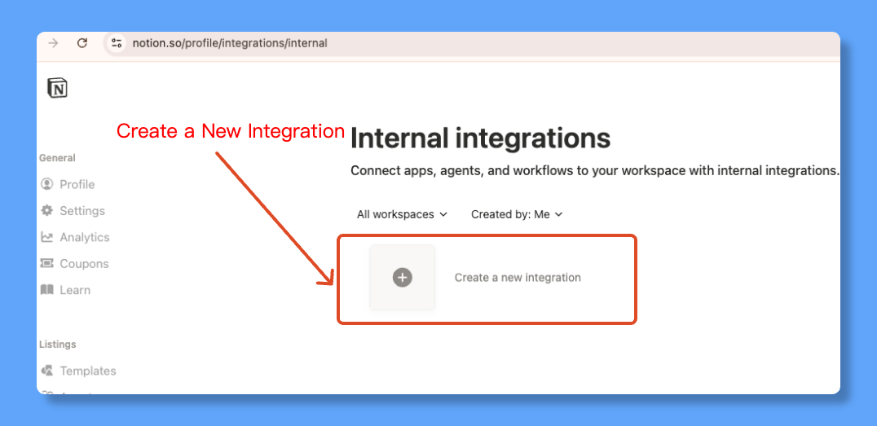Open the All workspaces filter dropdown
This screenshot has height=426, width=877.
coord(402,214)
